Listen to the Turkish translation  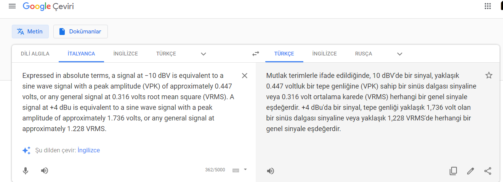[271, 171]
